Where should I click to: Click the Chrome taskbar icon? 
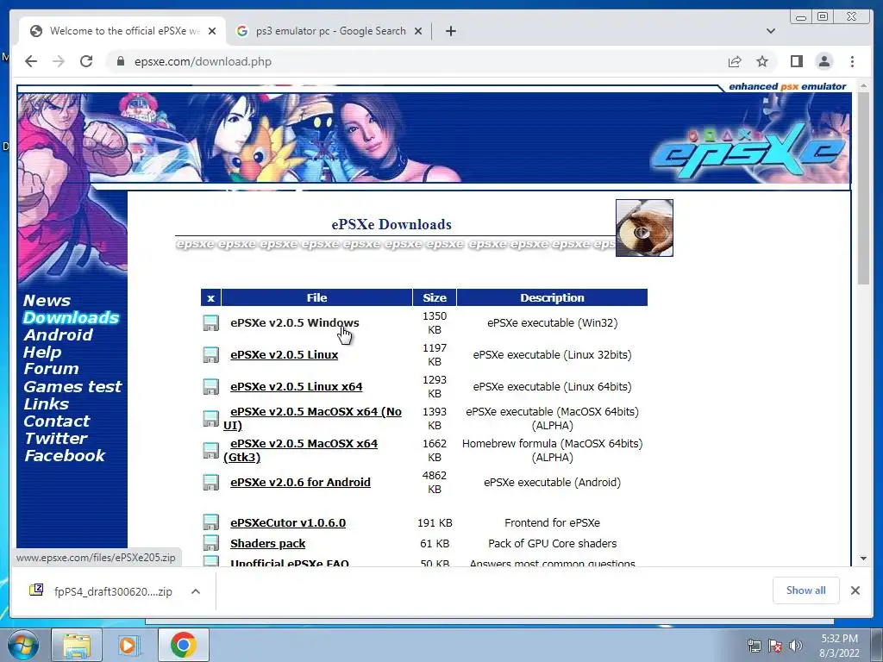183,645
